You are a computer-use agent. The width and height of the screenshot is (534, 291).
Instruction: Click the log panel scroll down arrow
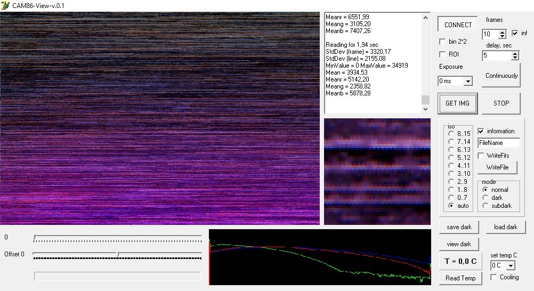pyautogui.click(x=425, y=109)
